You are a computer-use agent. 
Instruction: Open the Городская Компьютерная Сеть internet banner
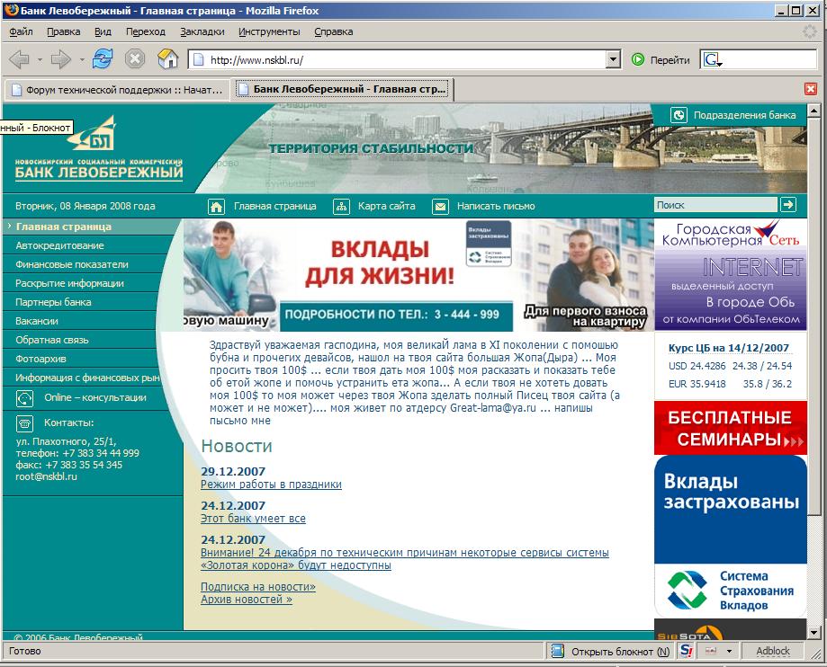click(x=731, y=274)
